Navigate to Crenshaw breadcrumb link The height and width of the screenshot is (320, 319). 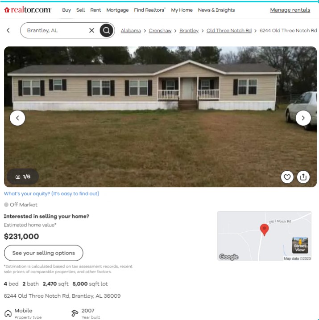(x=160, y=30)
